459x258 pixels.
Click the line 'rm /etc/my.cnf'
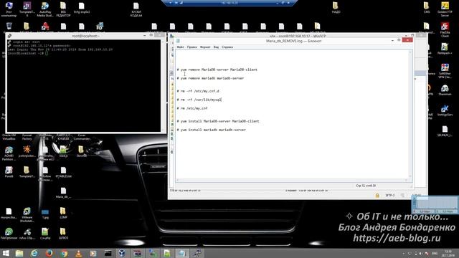click(x=192, y=108)
